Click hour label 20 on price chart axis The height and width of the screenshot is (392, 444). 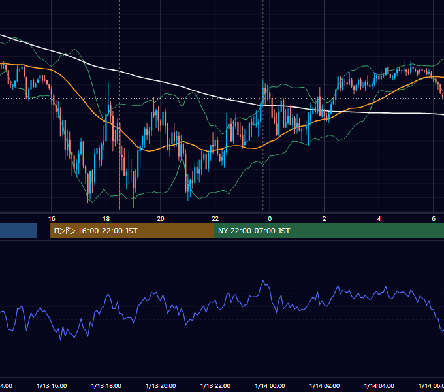161,219
